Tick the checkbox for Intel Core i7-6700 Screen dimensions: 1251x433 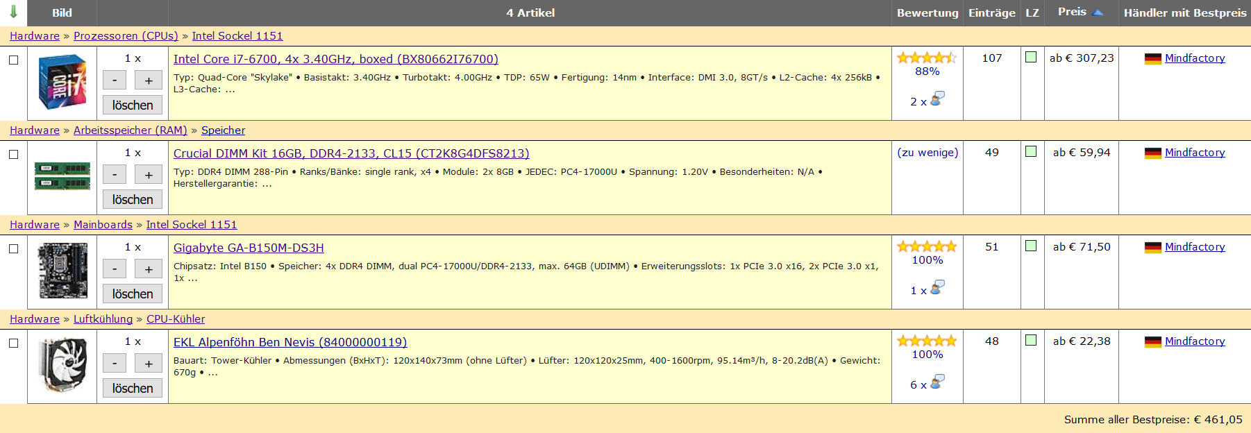(x=13, y=60)
